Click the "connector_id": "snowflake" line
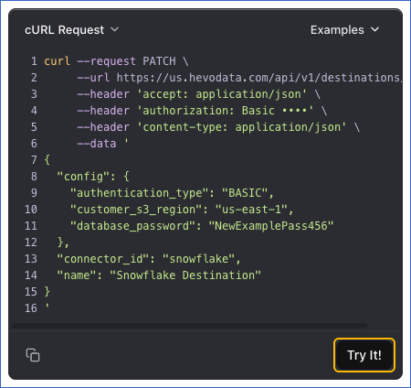Image resolution: width=411 pixels, height=388 pixels. click(x=149, y=259)
